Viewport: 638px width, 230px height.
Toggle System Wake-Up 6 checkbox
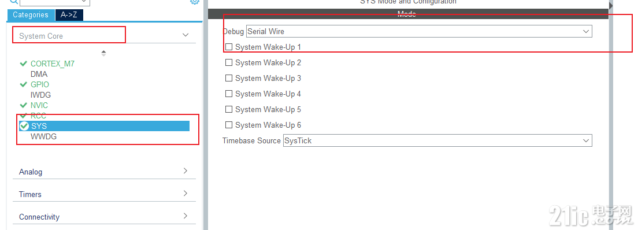click(229, 125)
